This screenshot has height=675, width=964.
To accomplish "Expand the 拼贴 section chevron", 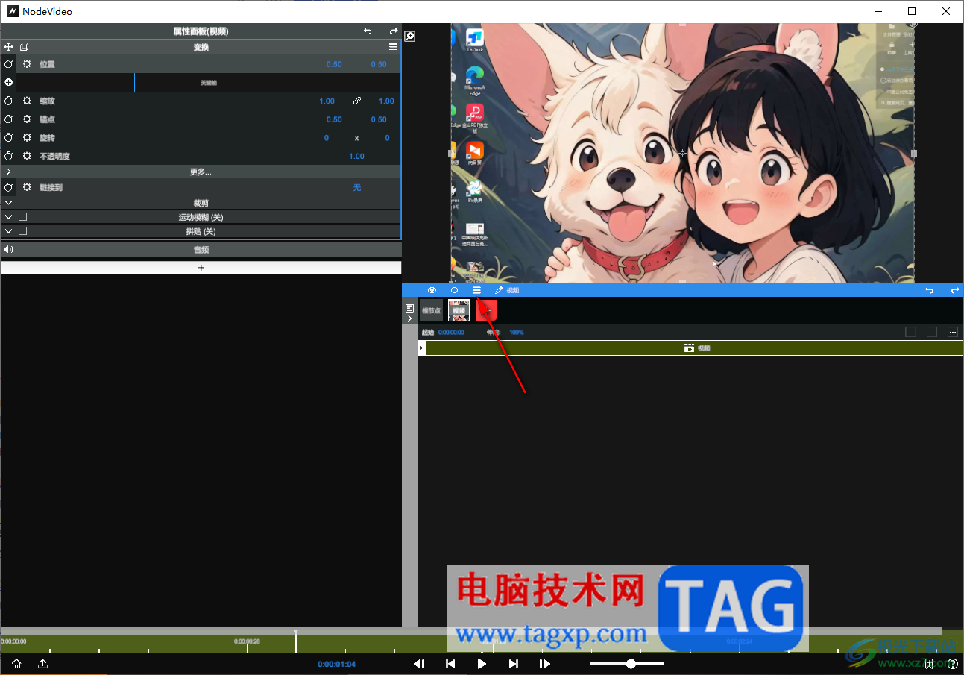I will 8,231.
